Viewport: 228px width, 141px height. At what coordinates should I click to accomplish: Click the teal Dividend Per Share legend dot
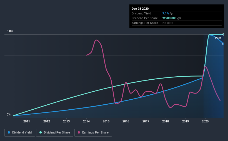(x=41, y=132)
